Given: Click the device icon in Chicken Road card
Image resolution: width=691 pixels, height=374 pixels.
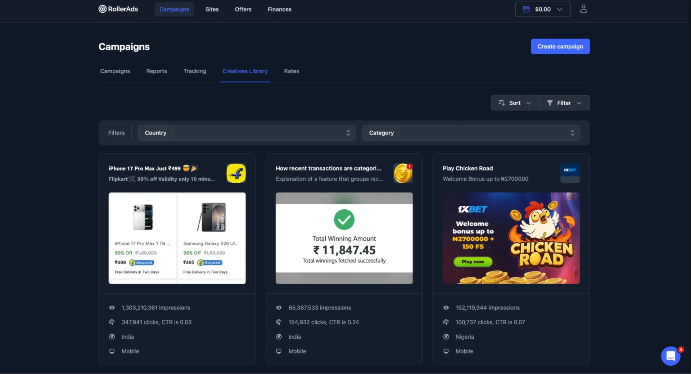Looking at the screenshot, I should [x=446, y=351].
